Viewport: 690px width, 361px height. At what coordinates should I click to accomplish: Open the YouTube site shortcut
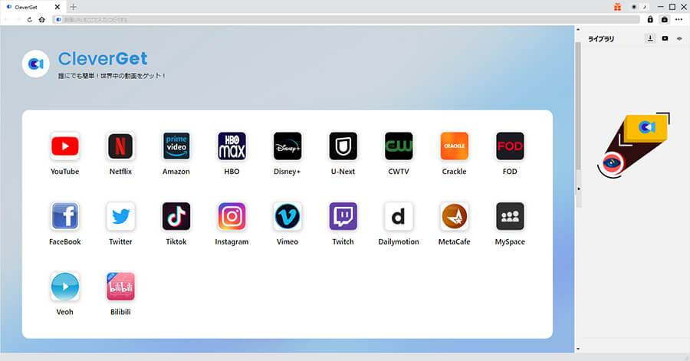coord(64,146)
